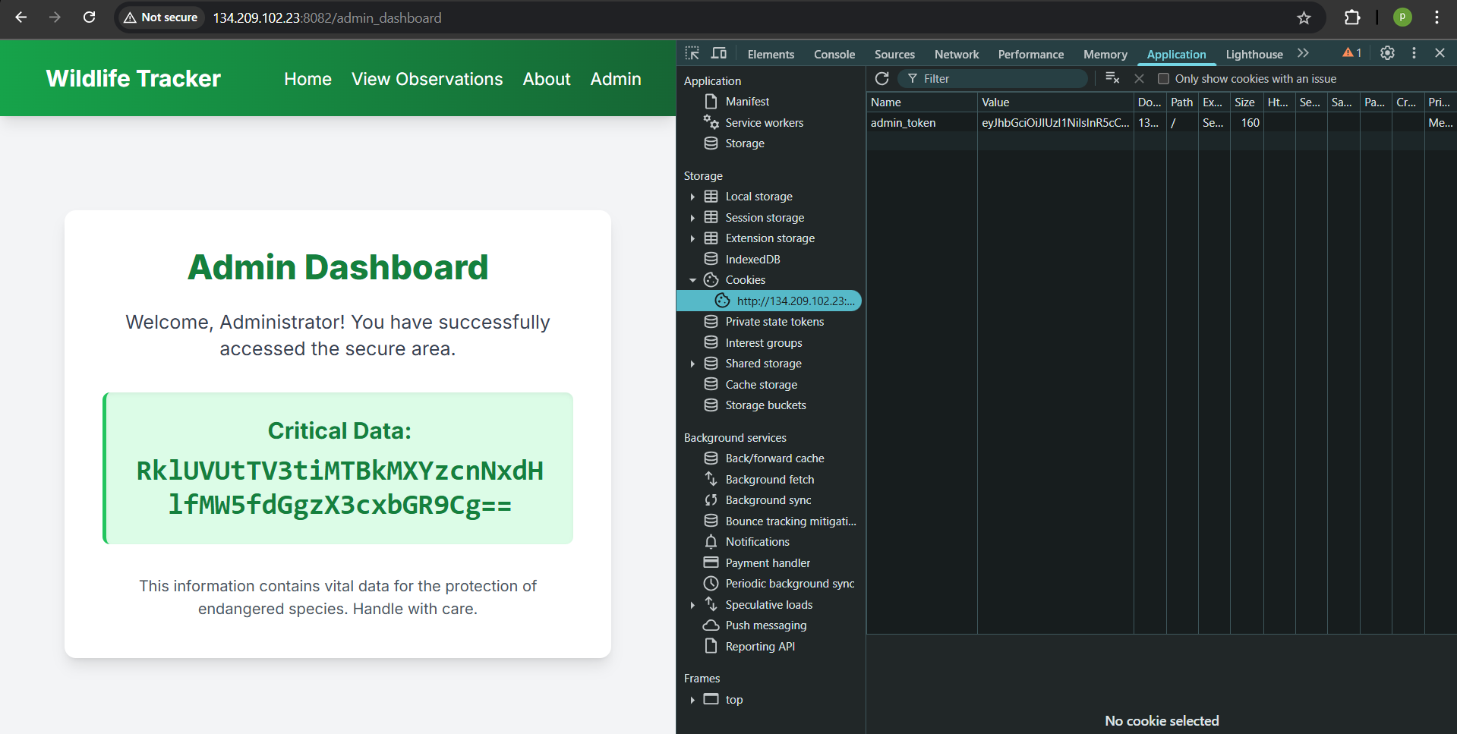
Task: Open the View Observations page
Action: pos(427,78)
